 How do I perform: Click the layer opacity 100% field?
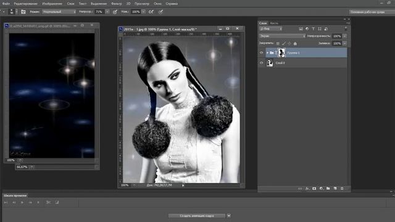pos(337,36)
